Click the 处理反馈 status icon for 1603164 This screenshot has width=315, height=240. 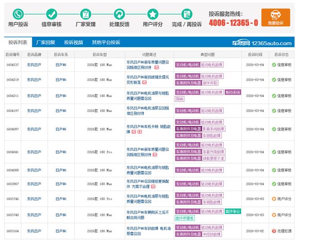click(x=274, y=231)
